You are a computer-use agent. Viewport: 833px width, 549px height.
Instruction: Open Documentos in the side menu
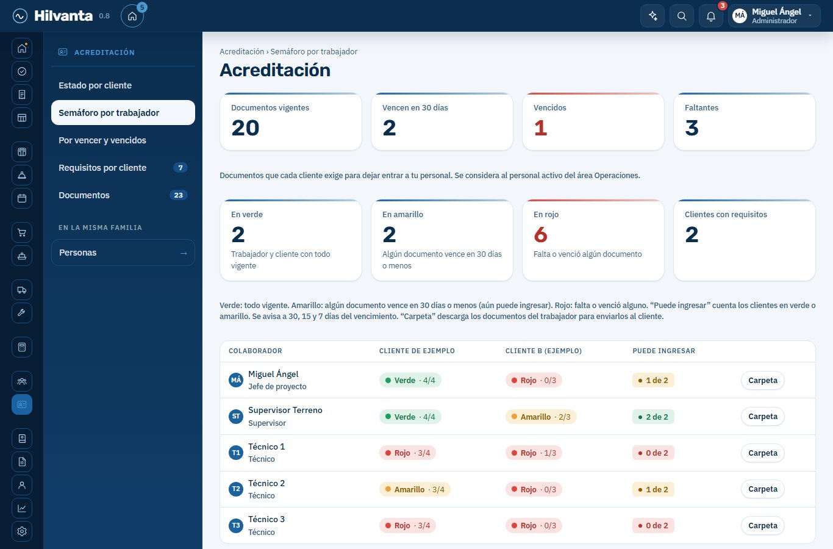coord(123,195)
